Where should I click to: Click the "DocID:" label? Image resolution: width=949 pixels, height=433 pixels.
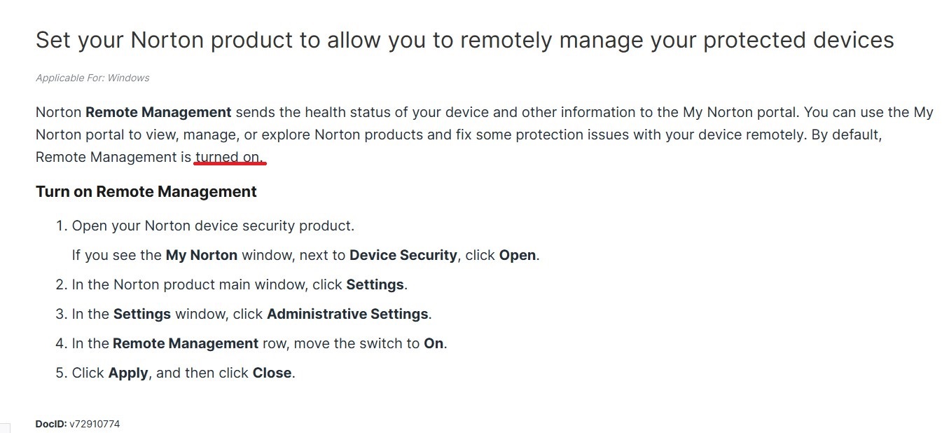pos(51,424)
